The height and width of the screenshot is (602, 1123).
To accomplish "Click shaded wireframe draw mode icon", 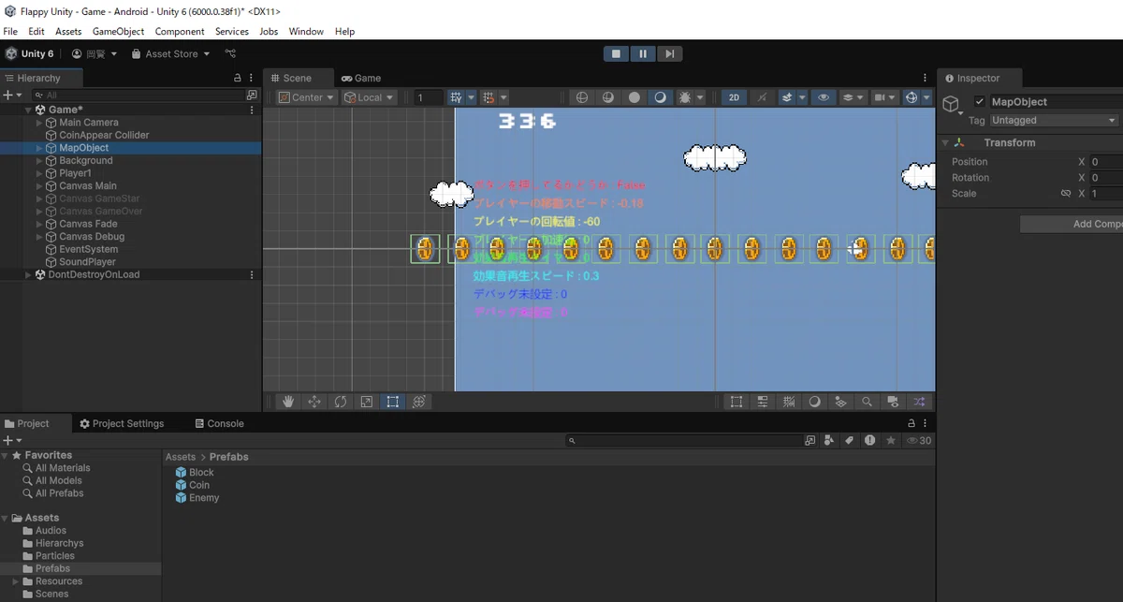I will [x=608, y=97].
